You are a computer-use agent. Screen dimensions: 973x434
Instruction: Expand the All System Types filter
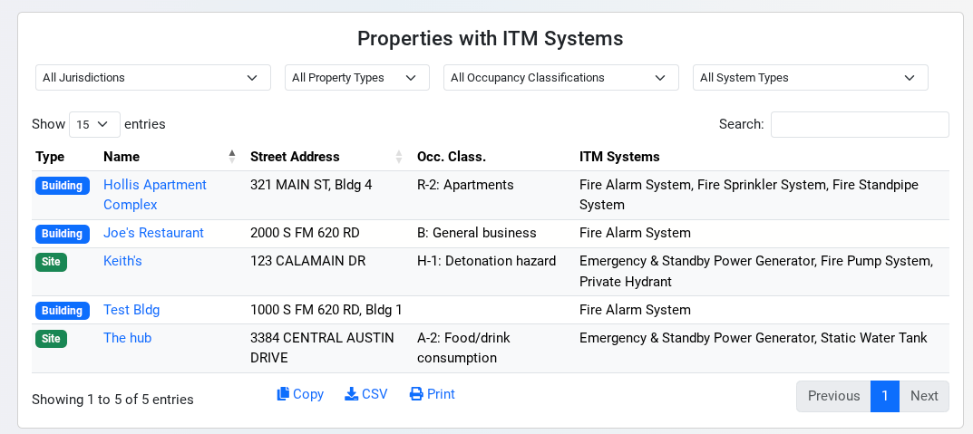(x=810, y=78)
